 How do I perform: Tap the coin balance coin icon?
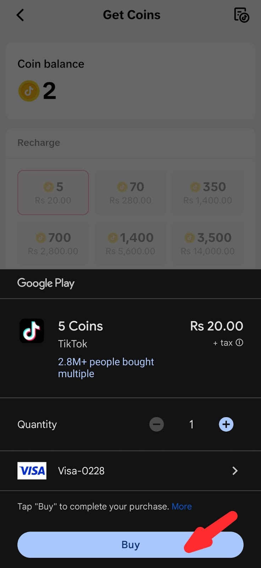coord(29,91)
